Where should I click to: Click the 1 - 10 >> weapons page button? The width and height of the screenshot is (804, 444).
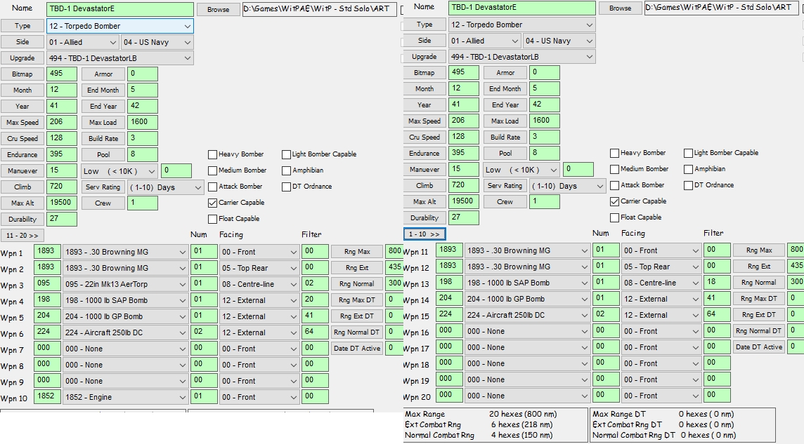[424, 234]
